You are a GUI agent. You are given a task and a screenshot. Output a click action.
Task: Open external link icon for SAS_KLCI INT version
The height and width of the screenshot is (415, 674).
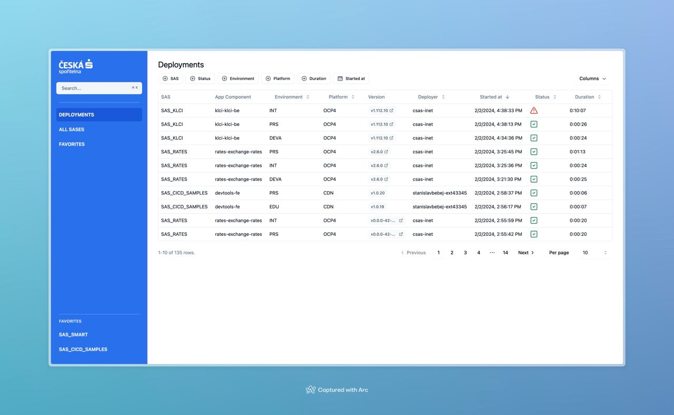(x=391, y=111)
